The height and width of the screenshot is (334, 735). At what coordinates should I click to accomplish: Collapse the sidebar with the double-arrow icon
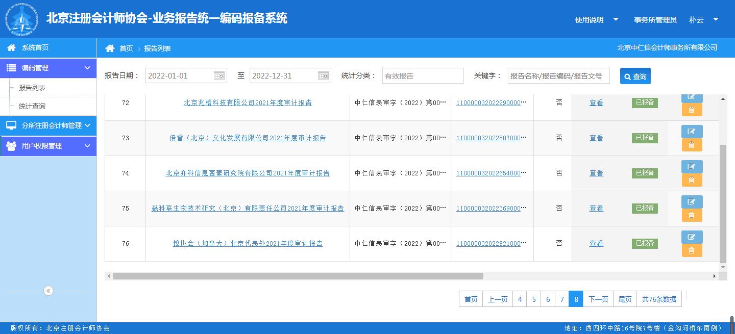tap(48, 291)
